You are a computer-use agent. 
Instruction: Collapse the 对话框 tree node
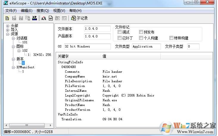[x=13, y=38]
